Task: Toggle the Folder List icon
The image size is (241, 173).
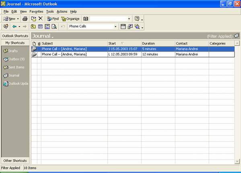Action: point(40,27)
